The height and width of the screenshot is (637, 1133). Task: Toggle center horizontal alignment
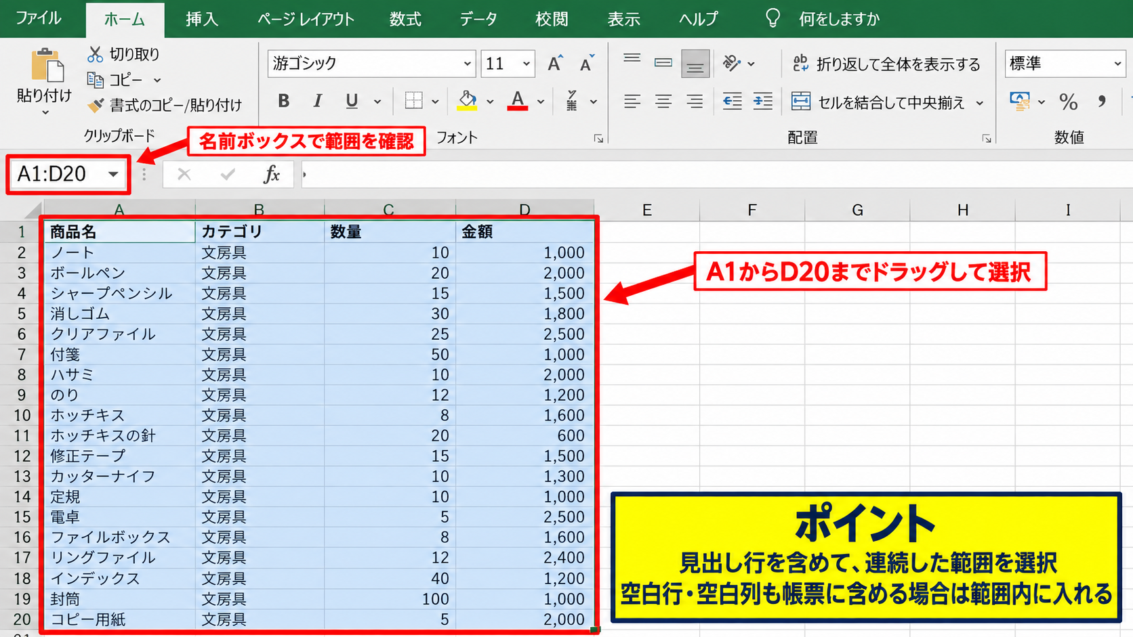(663, 102)
